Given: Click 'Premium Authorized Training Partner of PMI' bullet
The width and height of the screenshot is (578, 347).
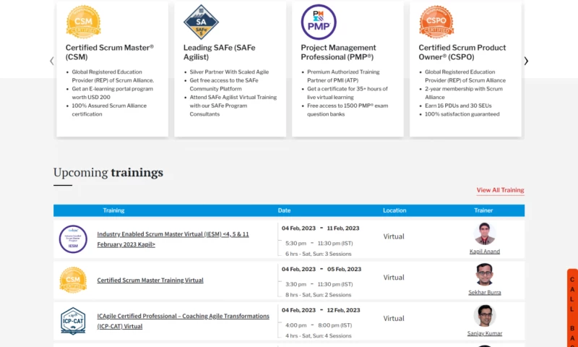Looking at the screenshot, I should (x=343, y=76).
